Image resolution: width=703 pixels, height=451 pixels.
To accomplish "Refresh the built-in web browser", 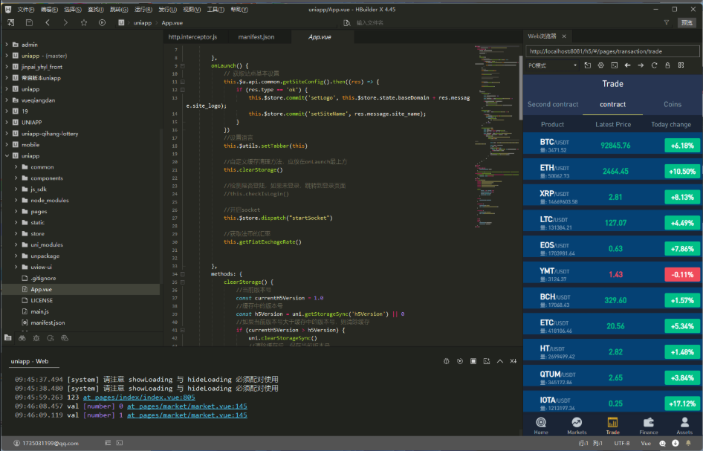I will click(654, 65).
